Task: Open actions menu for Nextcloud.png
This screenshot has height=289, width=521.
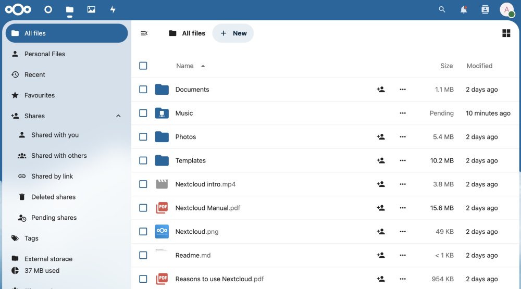Action: (403, 232)
